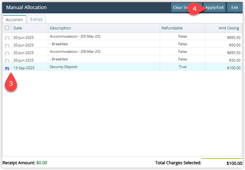Click the Receipt Amount $0.00 value
The width and height of the screenshot is (245, 170).
[42, 163]
